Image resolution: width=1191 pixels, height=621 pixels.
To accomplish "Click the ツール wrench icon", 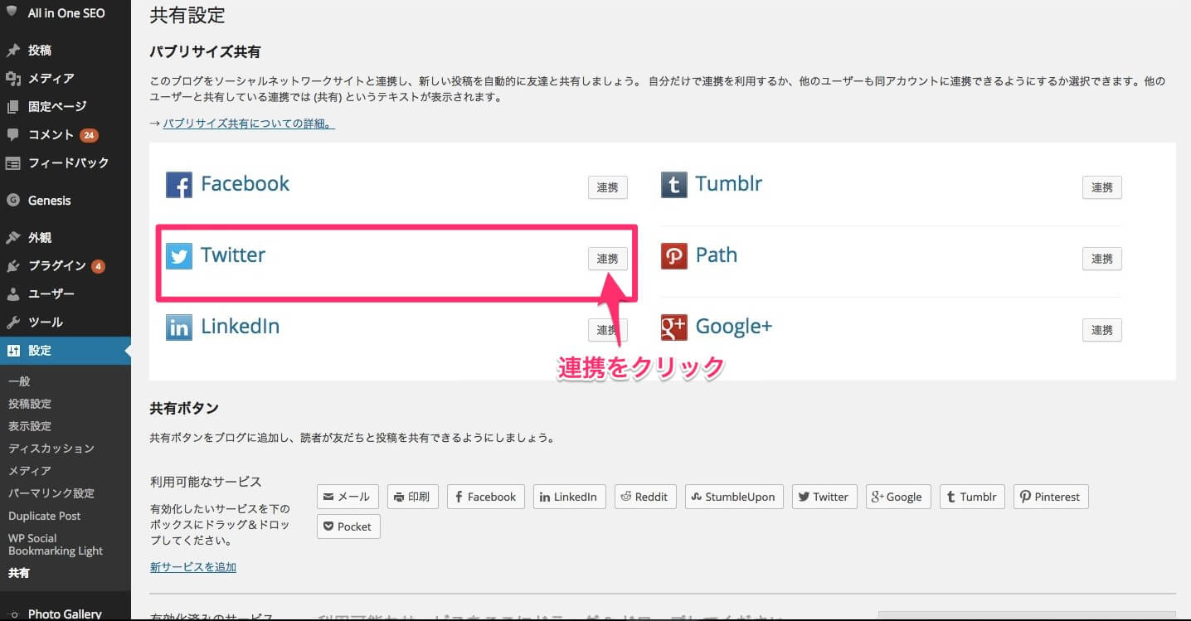I will (12, 322).
